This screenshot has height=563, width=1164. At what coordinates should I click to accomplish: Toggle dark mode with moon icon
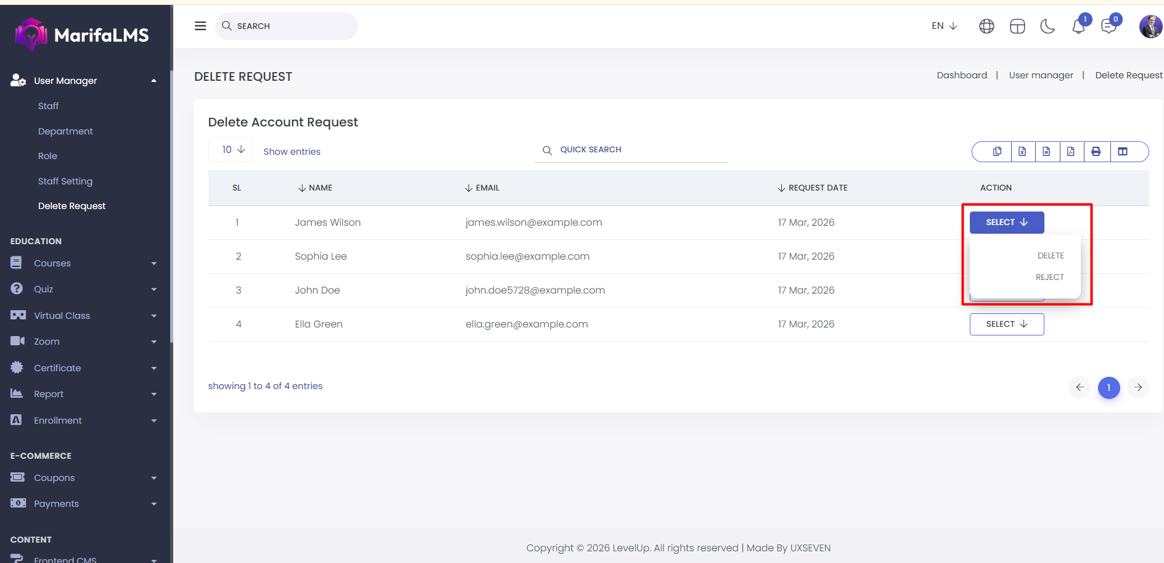(x=1047, y=27)
